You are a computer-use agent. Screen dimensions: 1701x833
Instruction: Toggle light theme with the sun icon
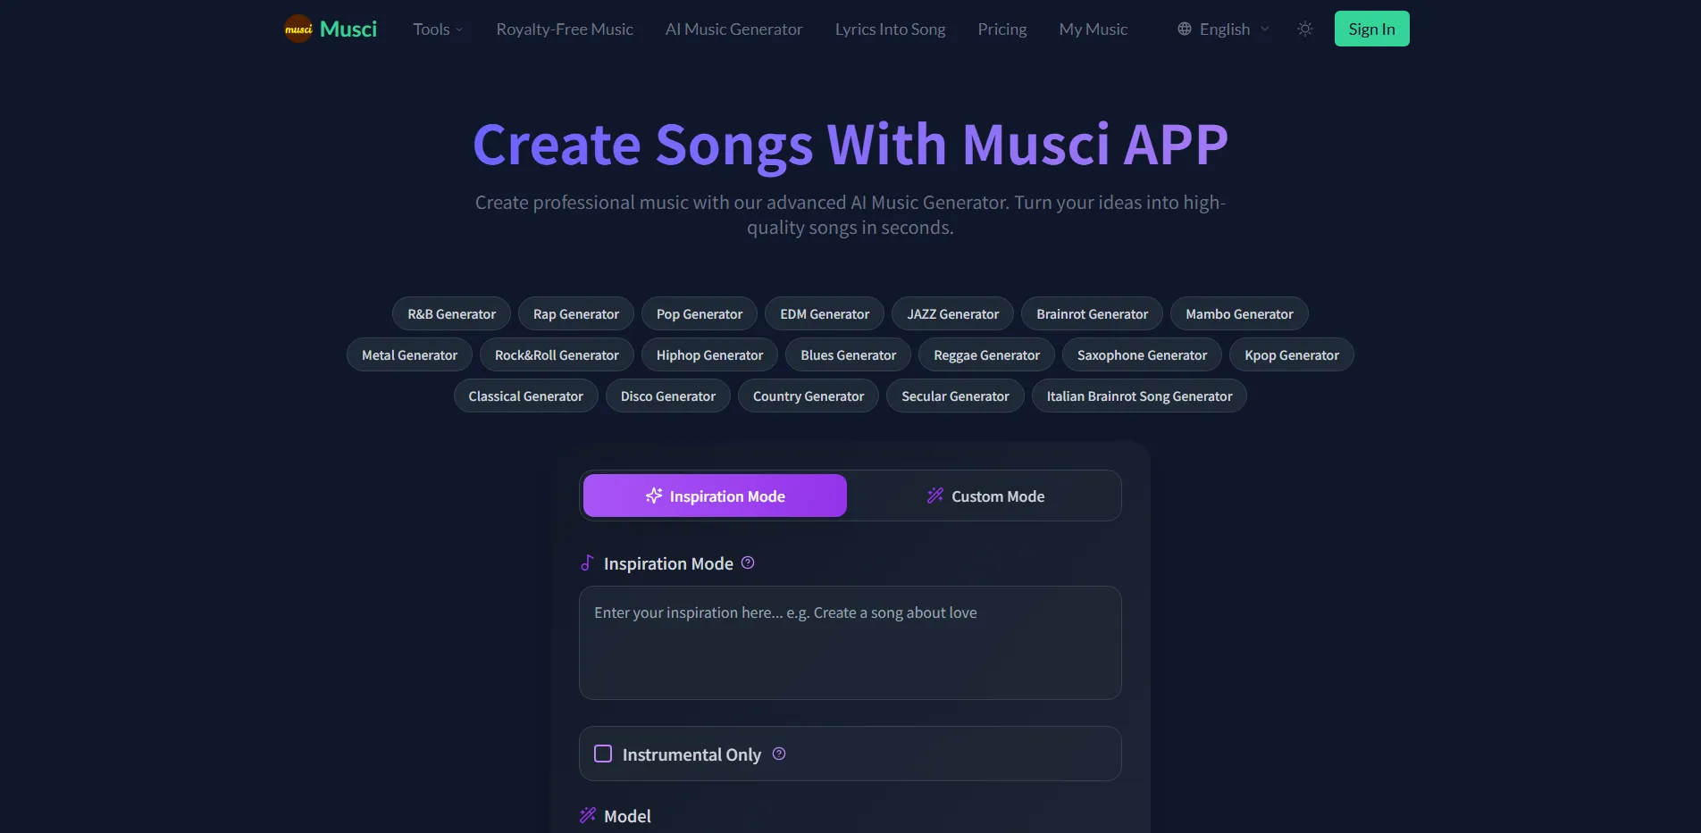[1304, 29]
